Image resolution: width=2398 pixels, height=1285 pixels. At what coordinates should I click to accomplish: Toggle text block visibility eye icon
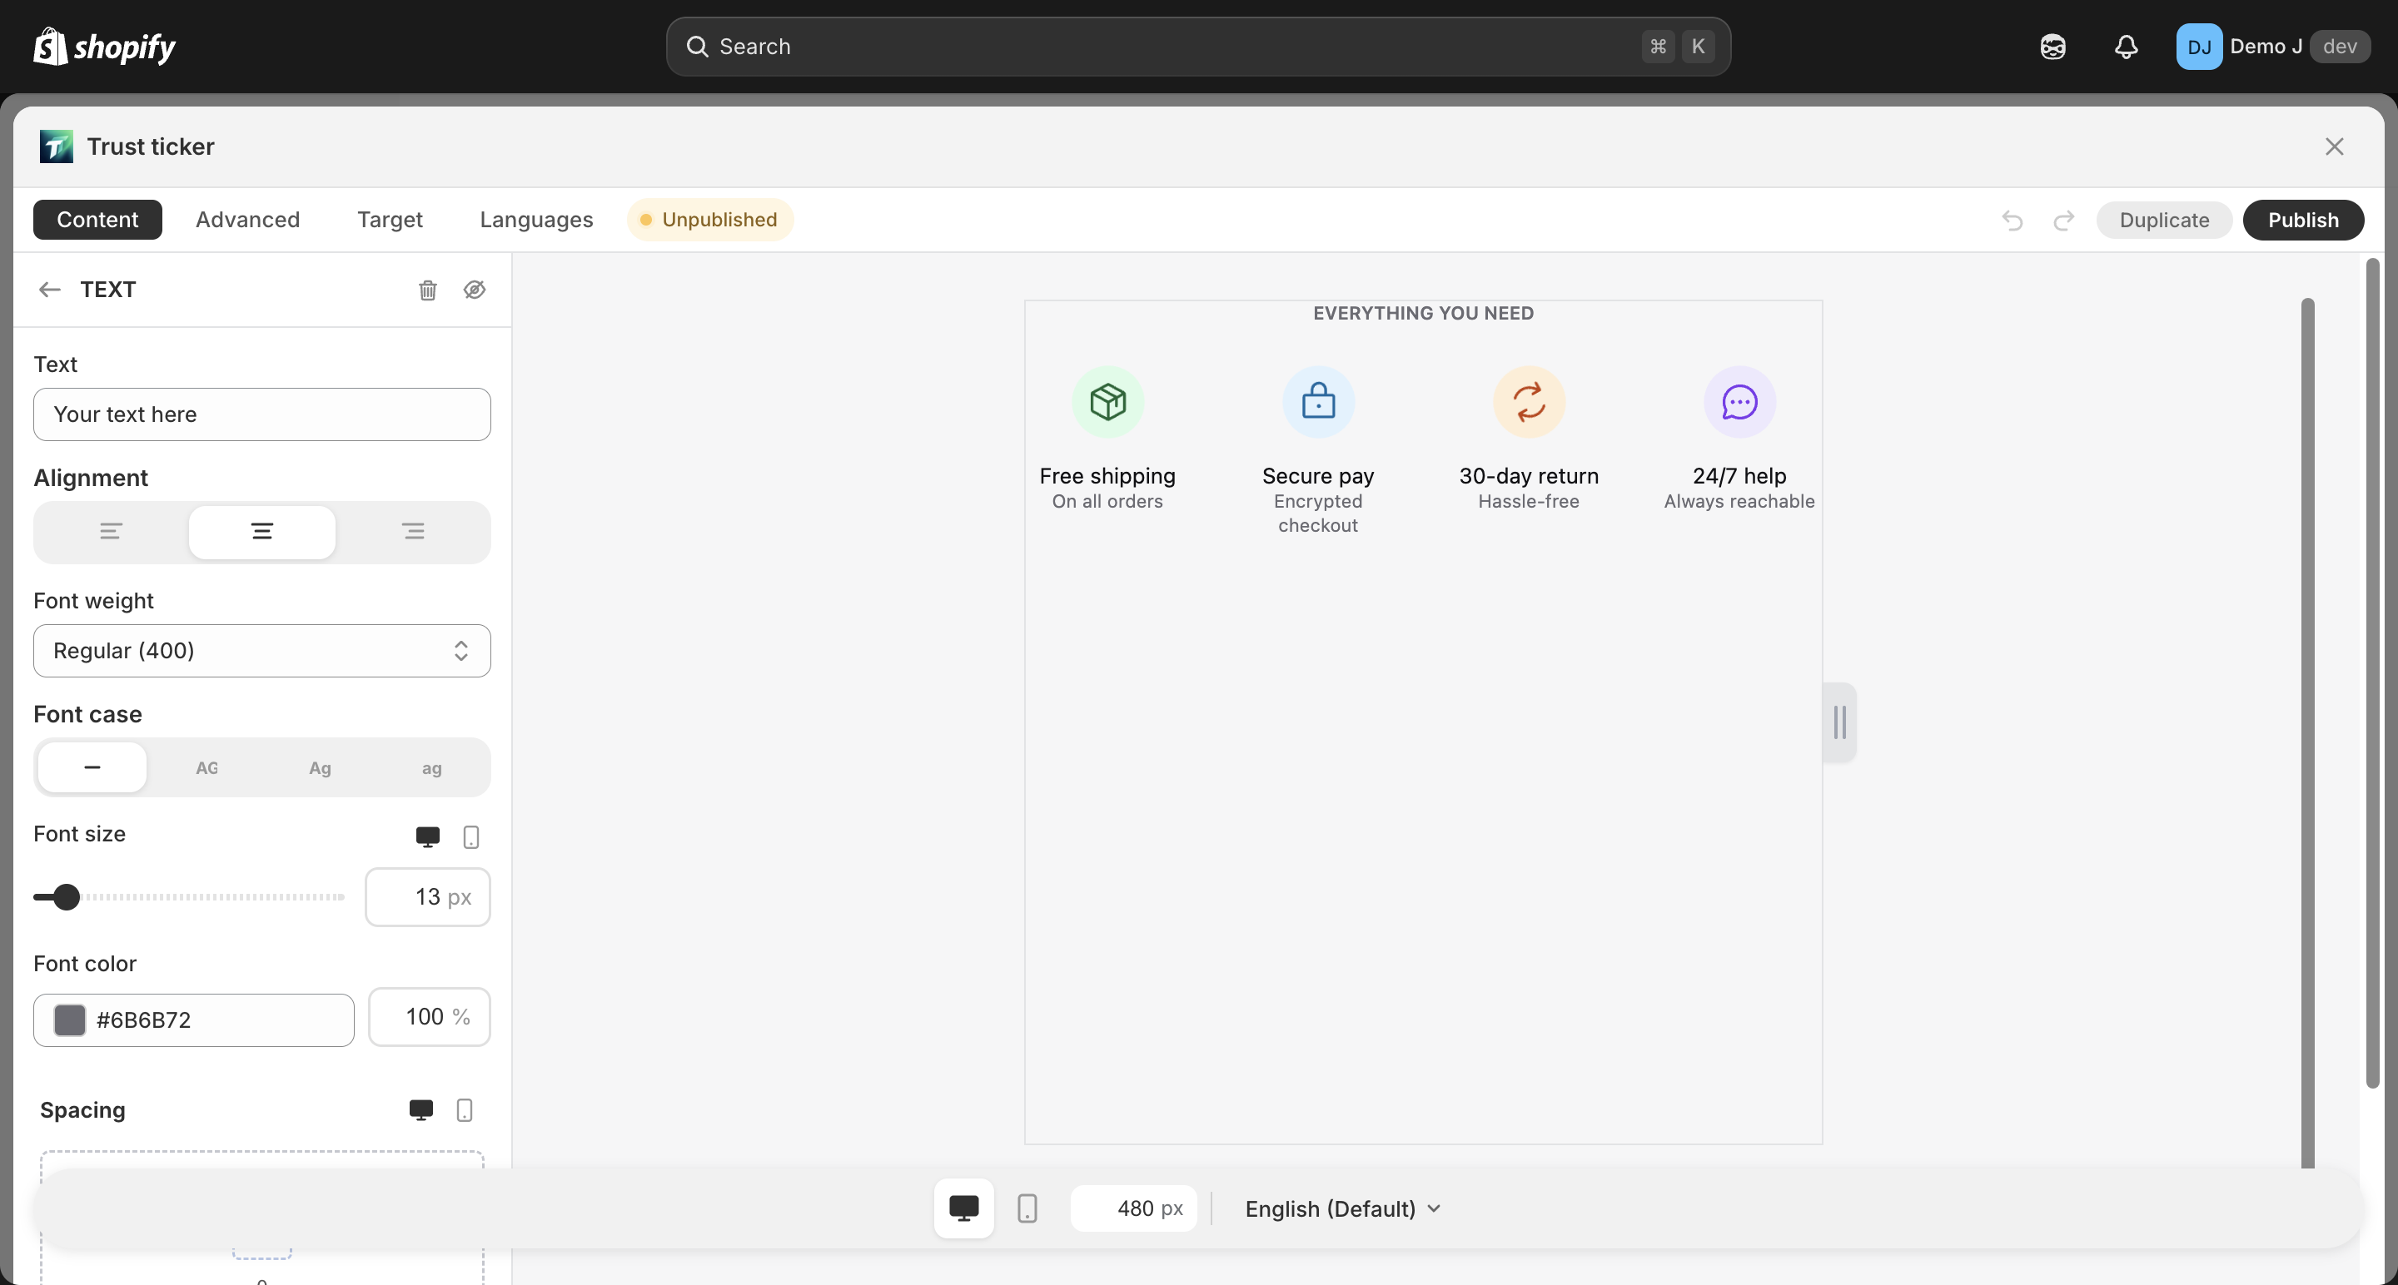point(475,290)
